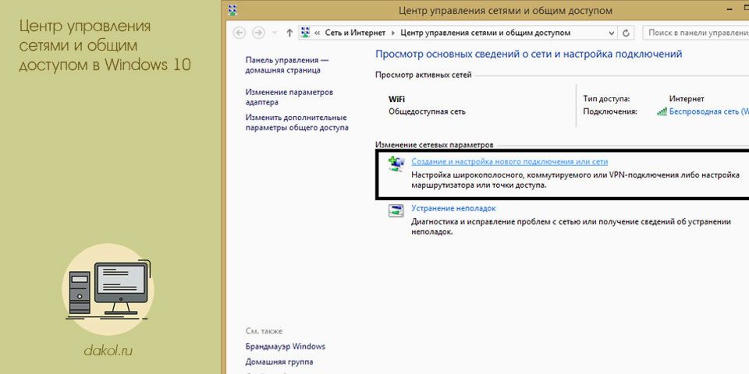Open 'Изменение параметров адаптера'
Viewport: 749px width, 374px height.
coord(289,97)
